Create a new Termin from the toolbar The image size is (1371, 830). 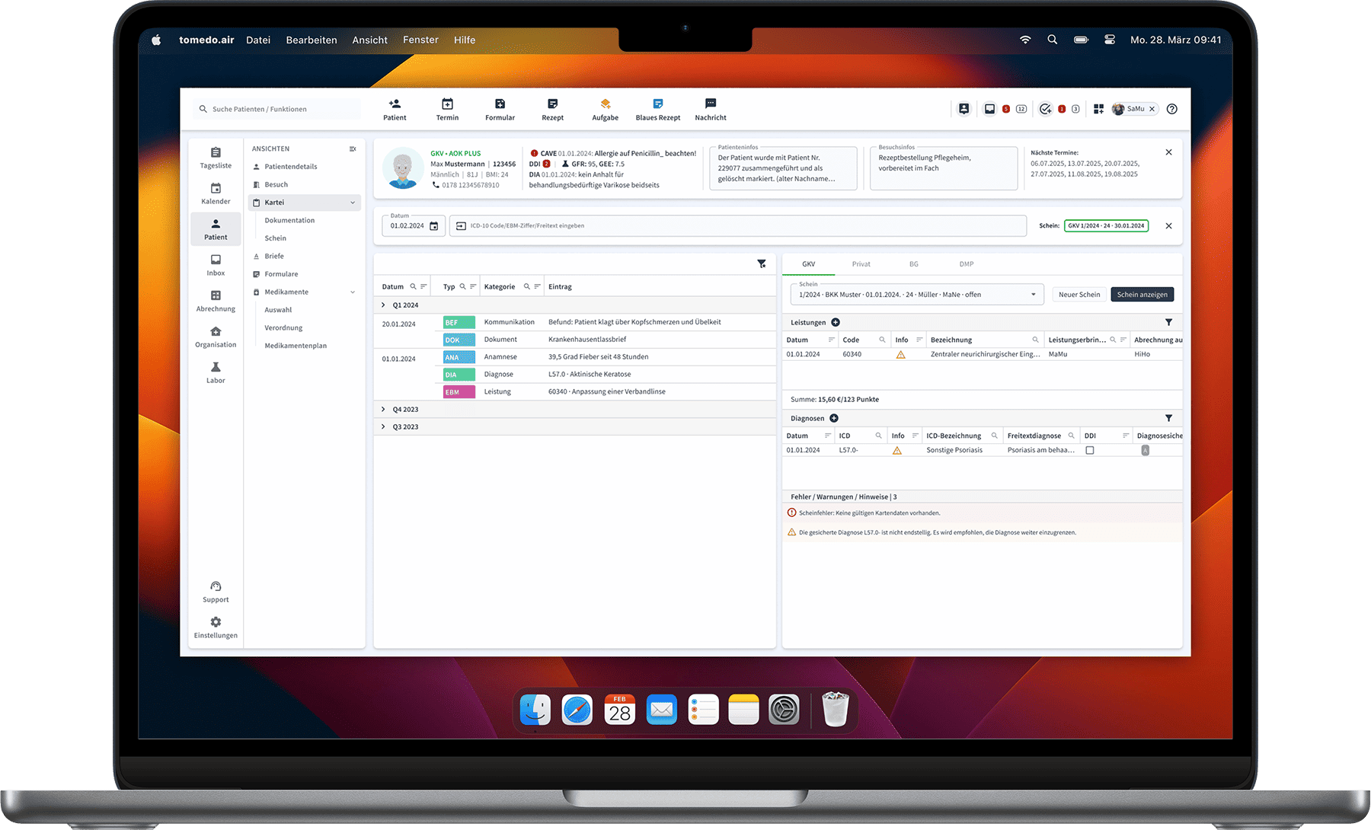pyautogui.click(x=447, y=110)
